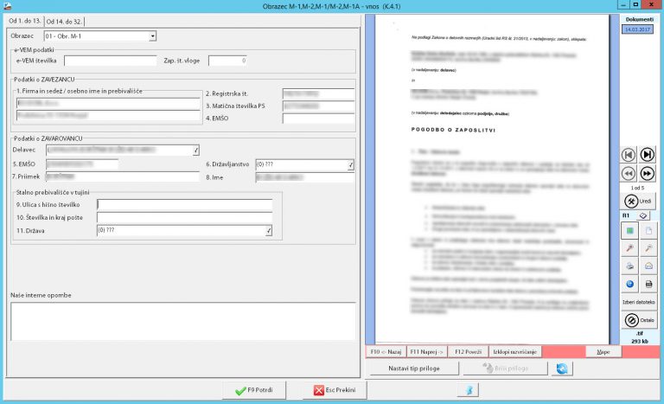
Task: Click the eraser icon next to R1
Action: pyautogui.click(x=644, y=215)
